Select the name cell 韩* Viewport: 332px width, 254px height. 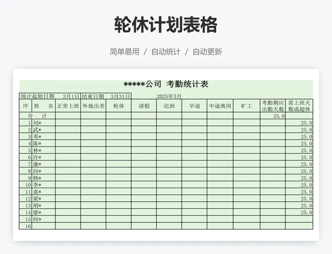(x=44, y=178)
